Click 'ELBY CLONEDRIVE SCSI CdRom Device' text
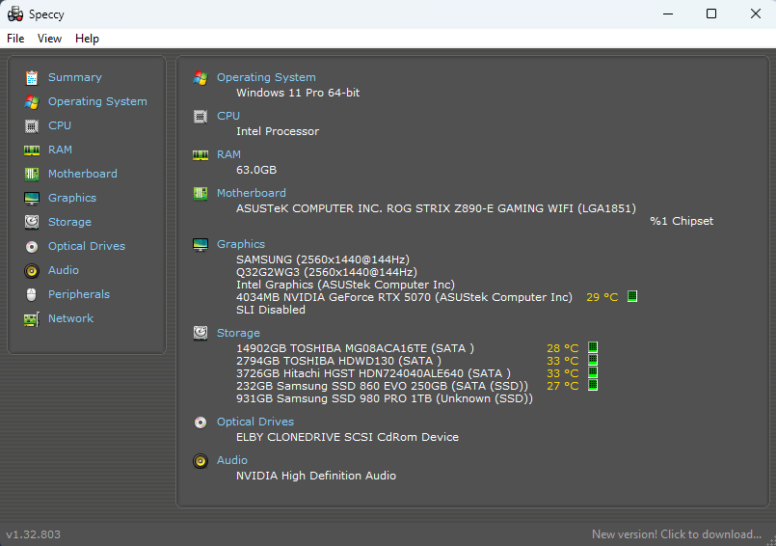 pyautogui.click(x=347, y=438)
